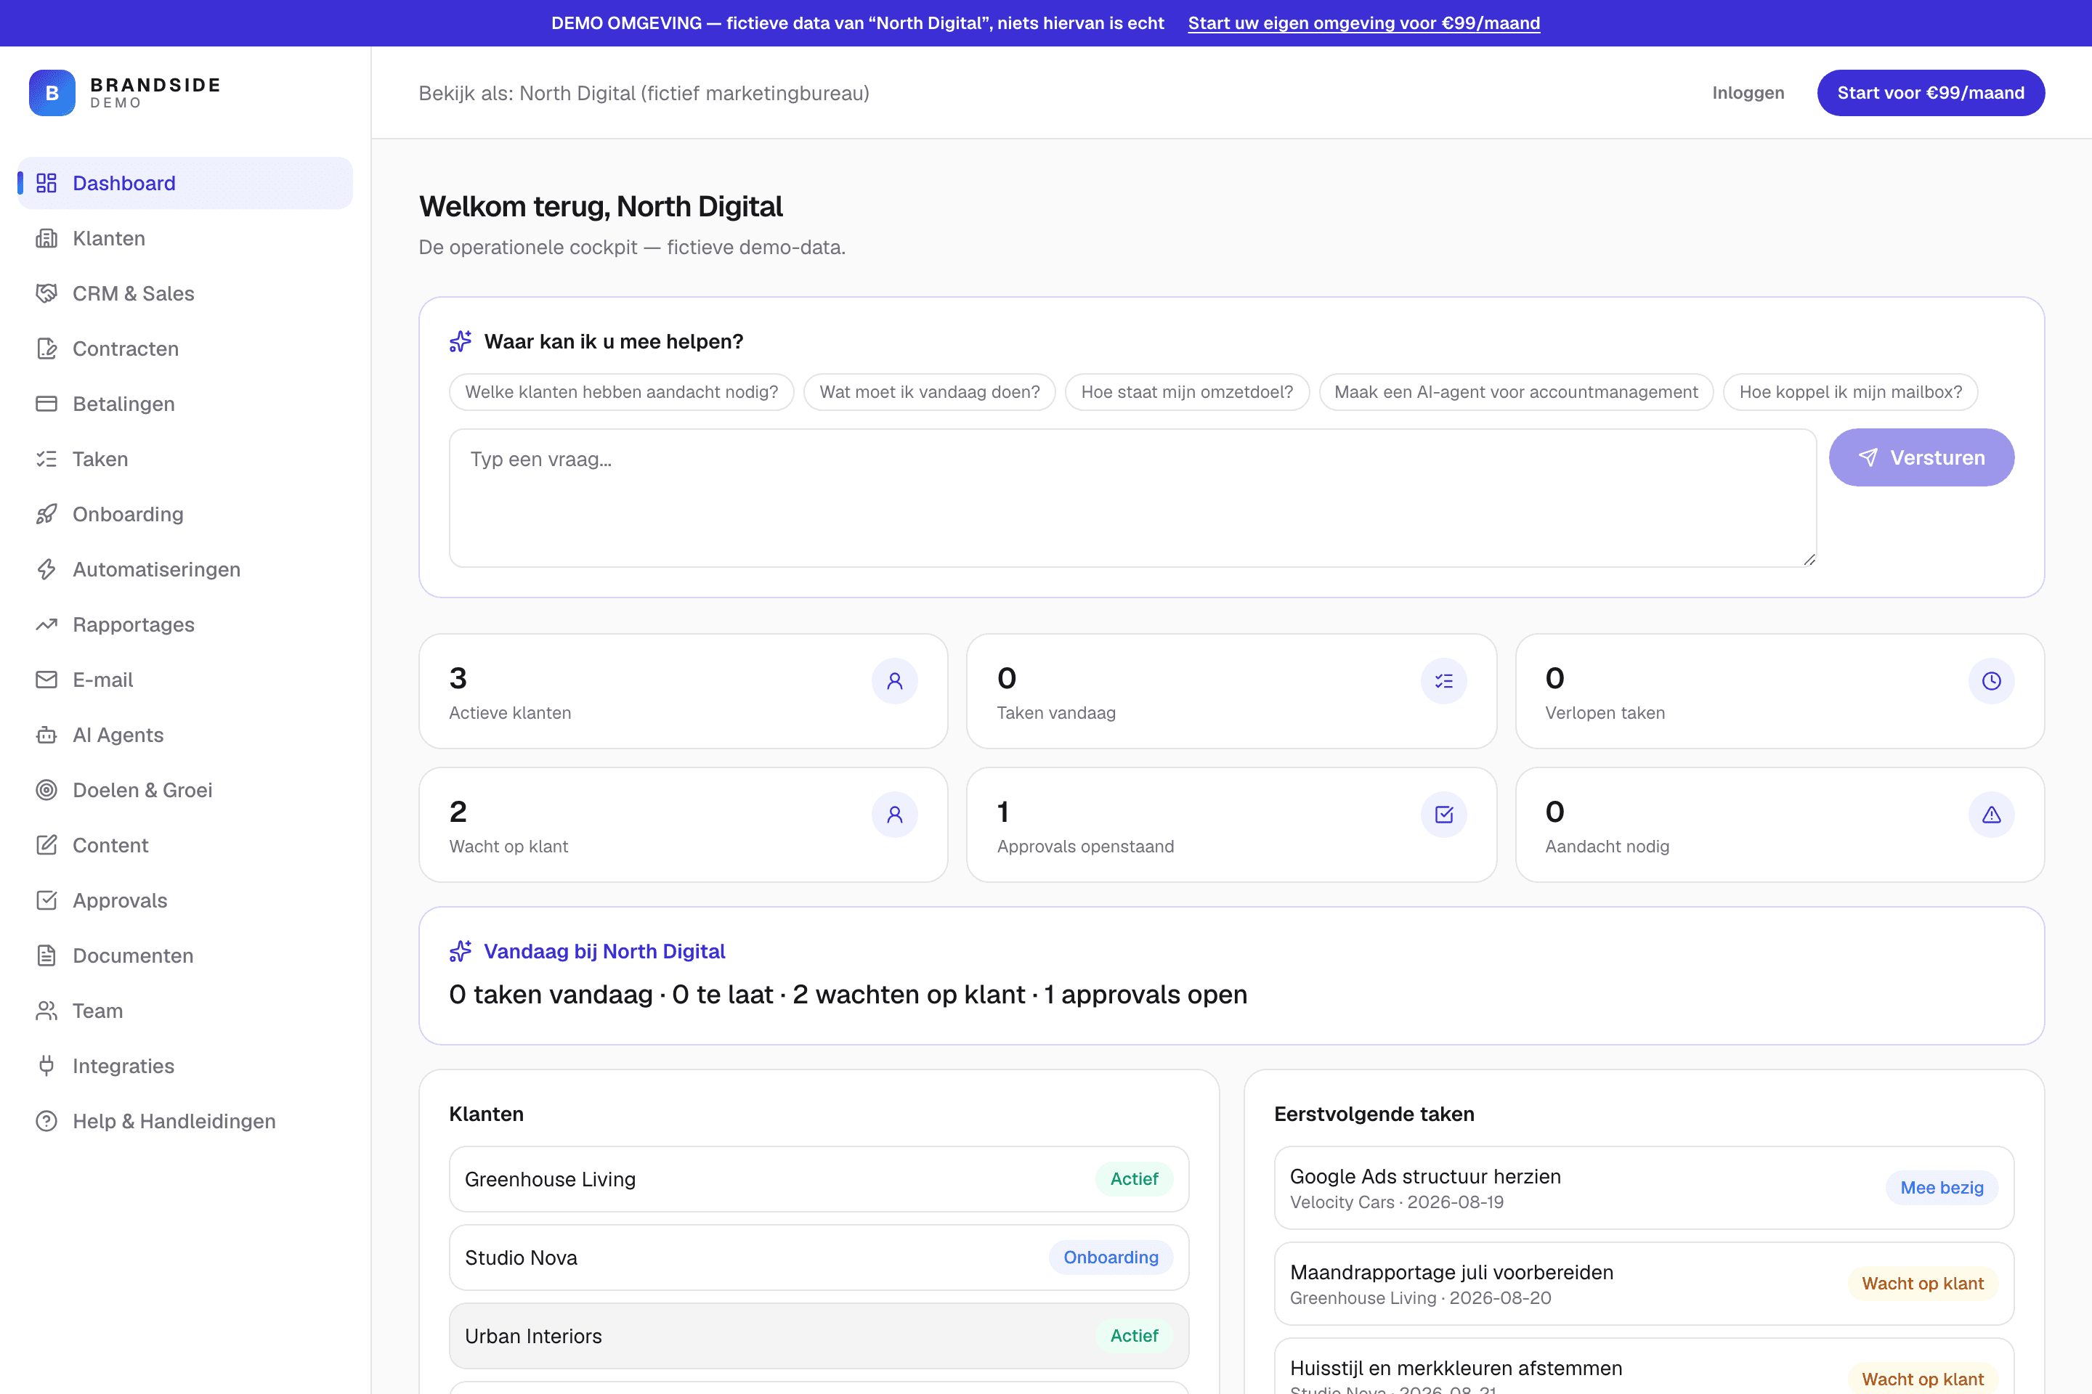Screen dimensions: 2092x1394
Task: Click the E-mail envelope icon
Action: tap(46, 680)
